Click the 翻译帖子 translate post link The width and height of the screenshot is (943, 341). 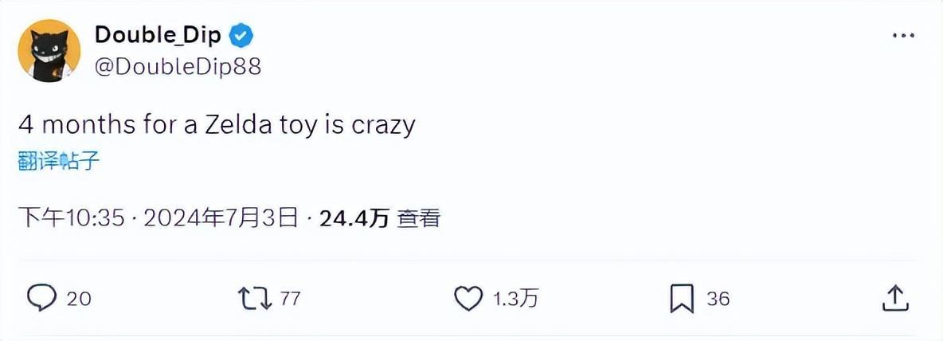point(58,160)
